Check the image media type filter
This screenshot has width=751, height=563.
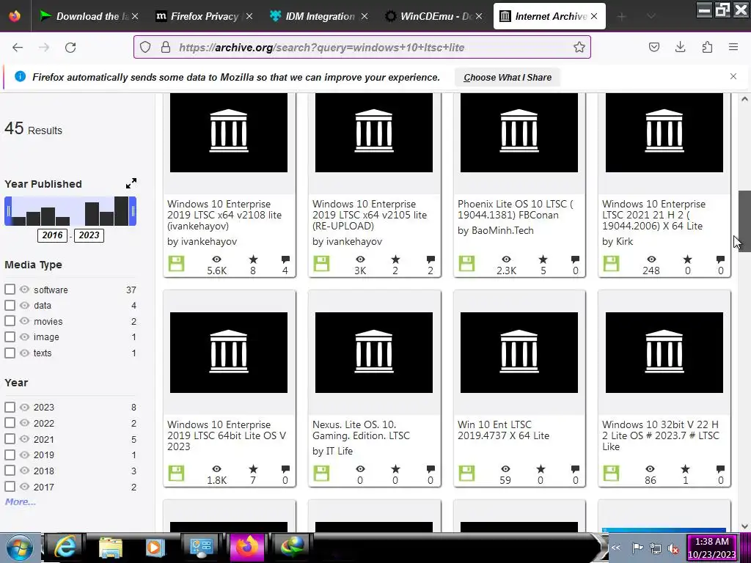pyautogui.click(x=10, y=337)
